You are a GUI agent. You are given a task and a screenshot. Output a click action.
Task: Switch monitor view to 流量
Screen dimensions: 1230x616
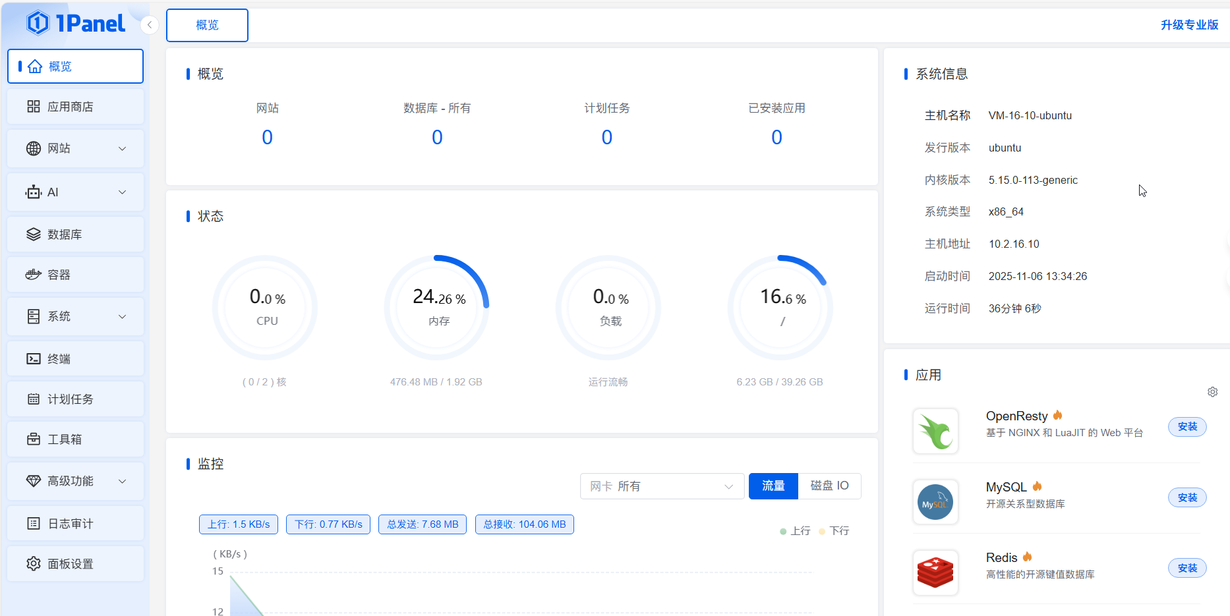(773, 486)
